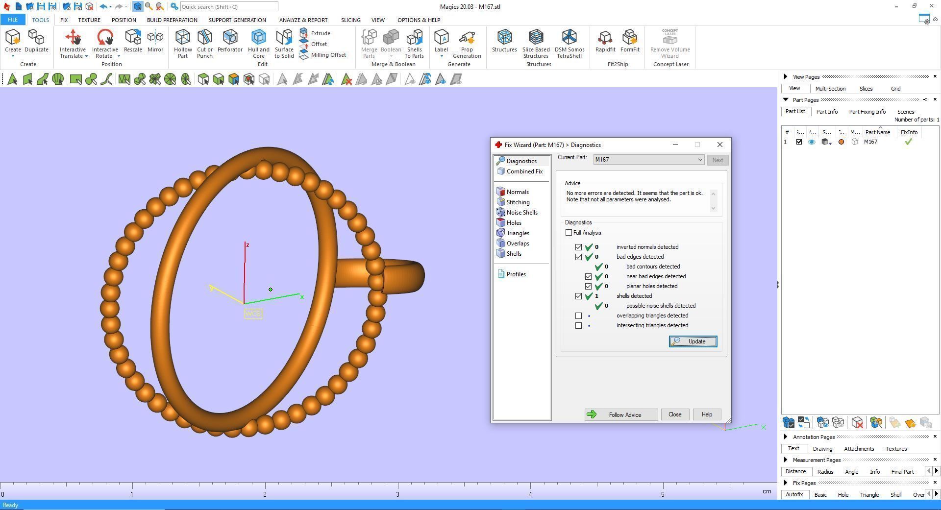Open the FILE menu
The width and height of the screenshot is (941, 510).
pyautogui.click(x=13, y=20)
